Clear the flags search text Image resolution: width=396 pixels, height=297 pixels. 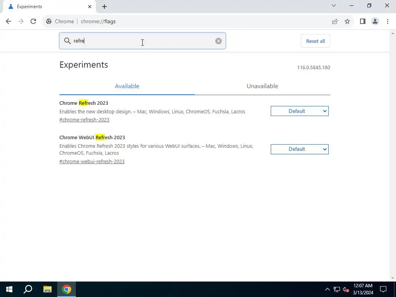[218, 41]
